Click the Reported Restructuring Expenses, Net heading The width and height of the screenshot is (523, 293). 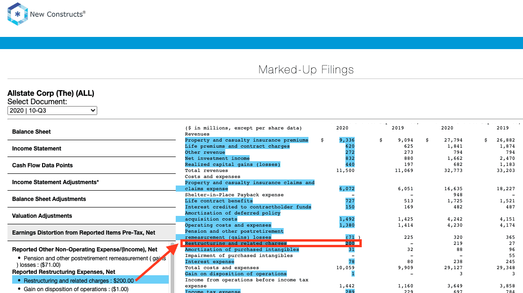[64, 272]
